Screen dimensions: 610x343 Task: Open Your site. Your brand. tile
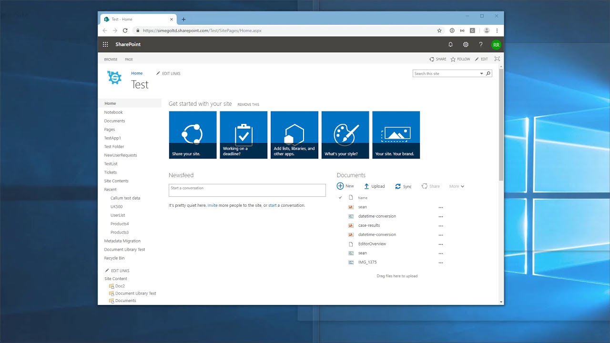click(396, 135)
